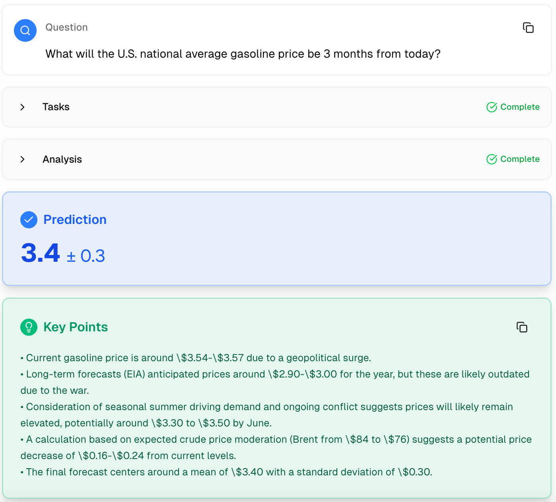556x502 pixels.
Task: Copy the question text using the copy icon
Action: click(x=528, y=28)
